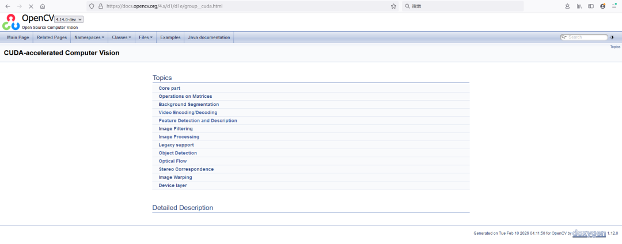This screenshot has width=622, height=244.
Task: Expand the Files menu
Action: [146, 37]
